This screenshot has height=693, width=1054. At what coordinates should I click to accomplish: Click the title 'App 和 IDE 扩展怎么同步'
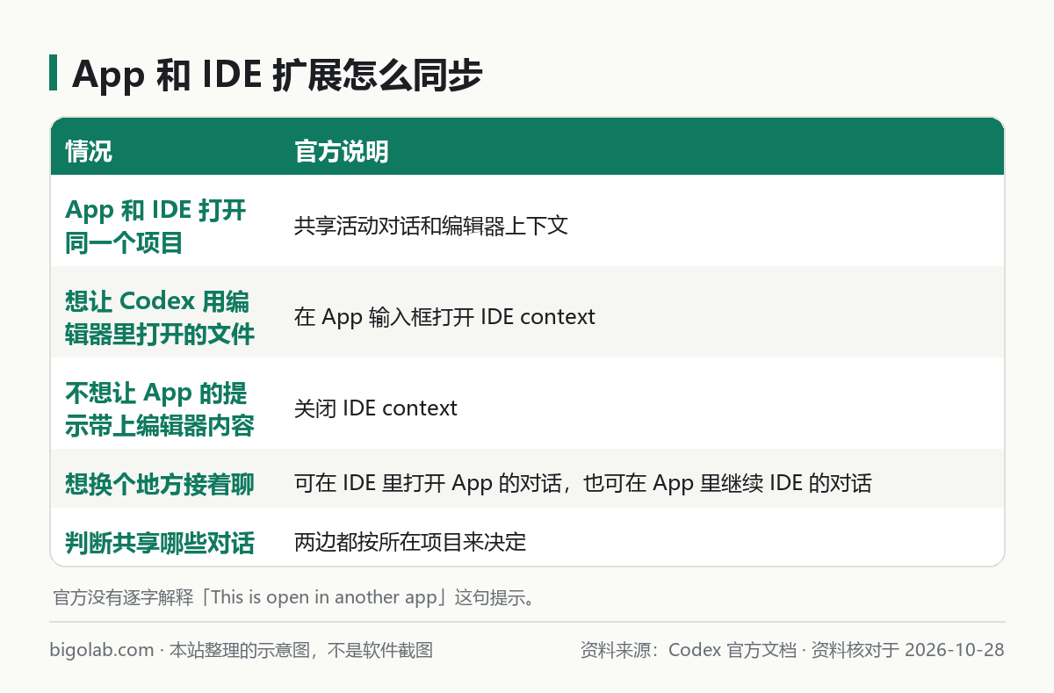pyautogui.click(x=277, y=75)
